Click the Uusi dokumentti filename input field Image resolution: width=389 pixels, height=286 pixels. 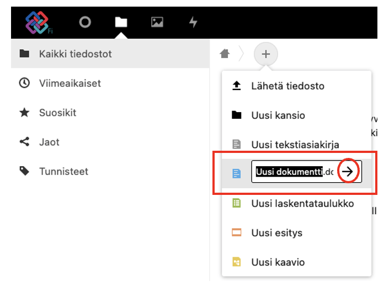coord(294,173)
